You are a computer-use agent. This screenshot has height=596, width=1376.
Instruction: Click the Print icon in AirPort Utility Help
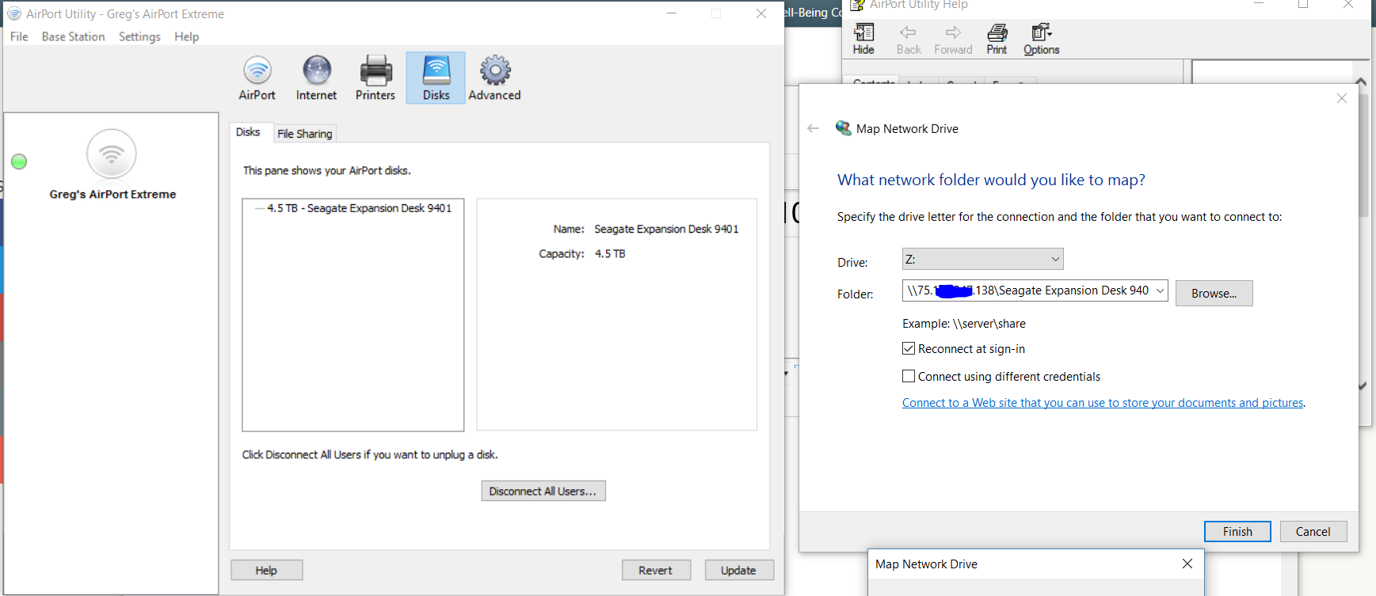pyautogui.click(x=997, y=39)
